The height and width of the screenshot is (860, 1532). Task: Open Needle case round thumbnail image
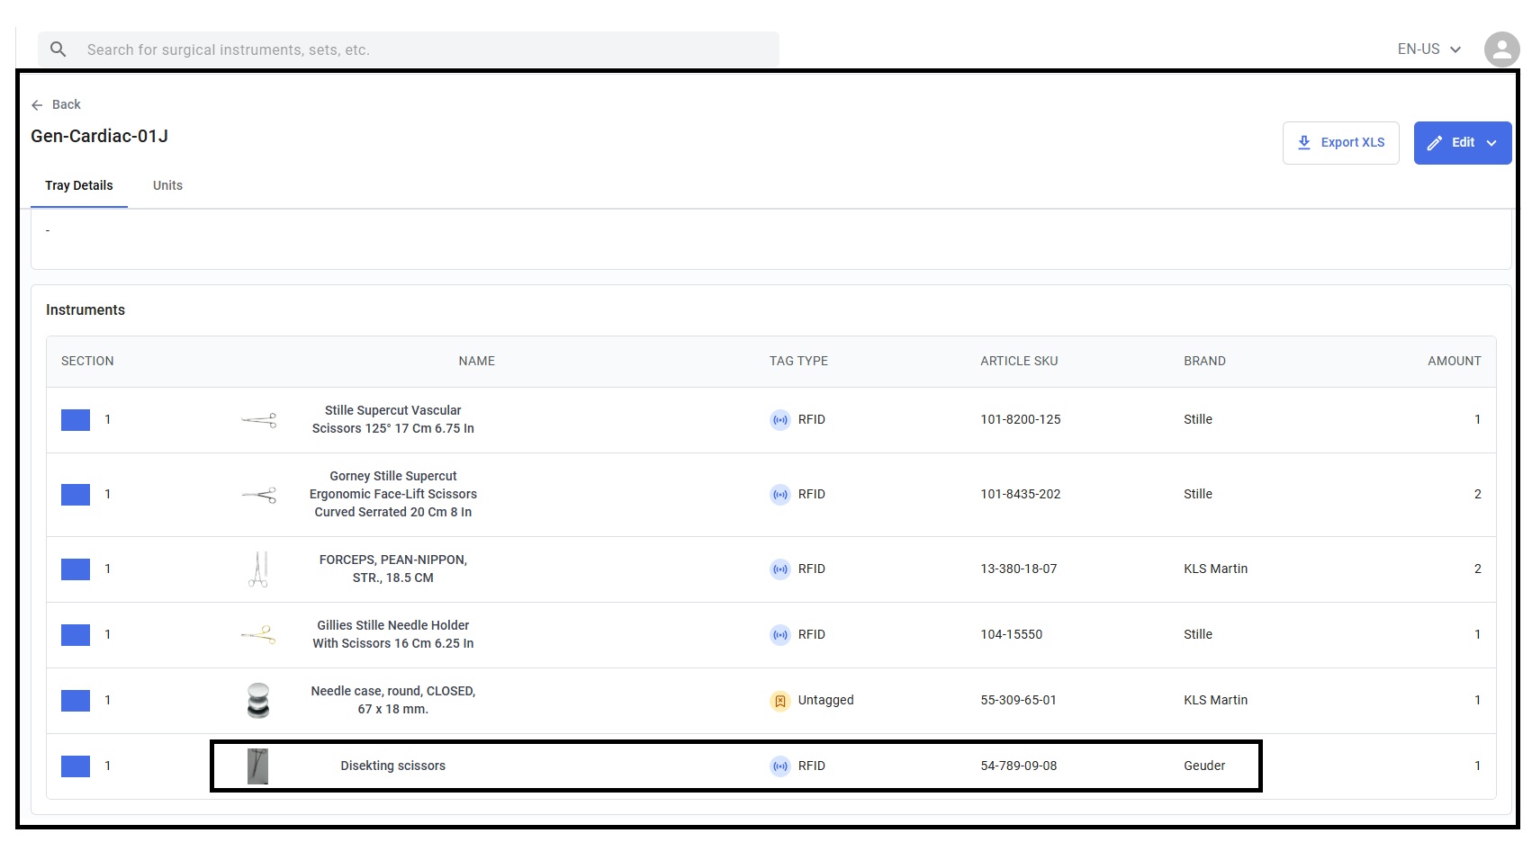click(258, 701)
